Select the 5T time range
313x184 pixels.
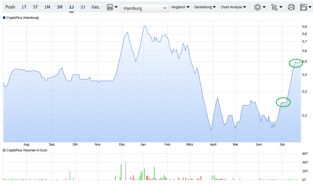click(x=35, y=7)
